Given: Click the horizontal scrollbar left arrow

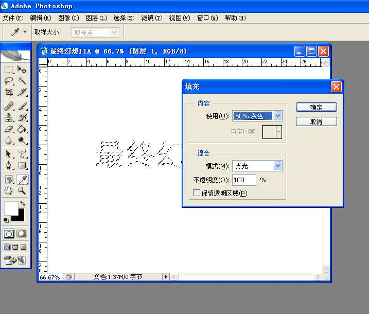Looking at the screenshot, I should [x=174, y=276].
